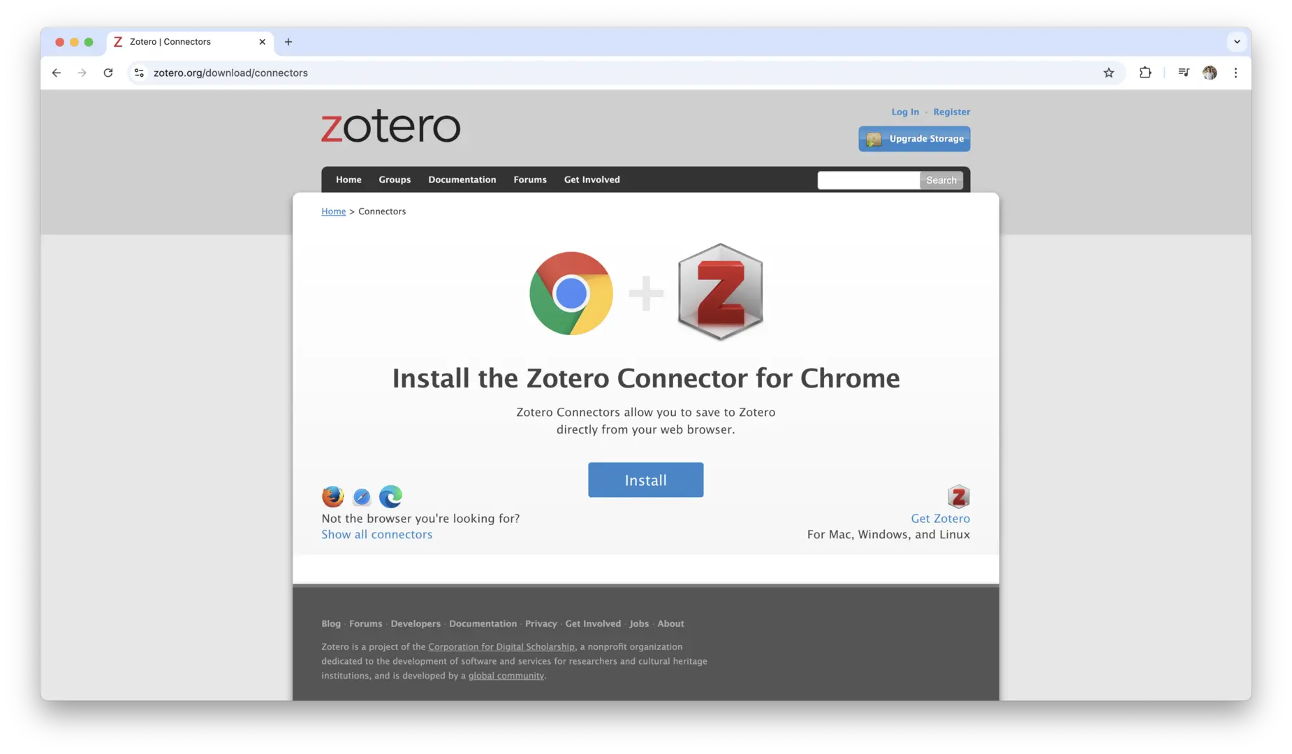Click the blue Install button
This screenshot has width=1292, height=754.
pyautogui.click(x=645, y=480)
